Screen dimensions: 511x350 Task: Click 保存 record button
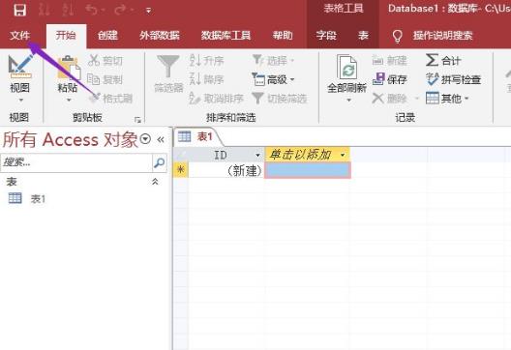390,79
